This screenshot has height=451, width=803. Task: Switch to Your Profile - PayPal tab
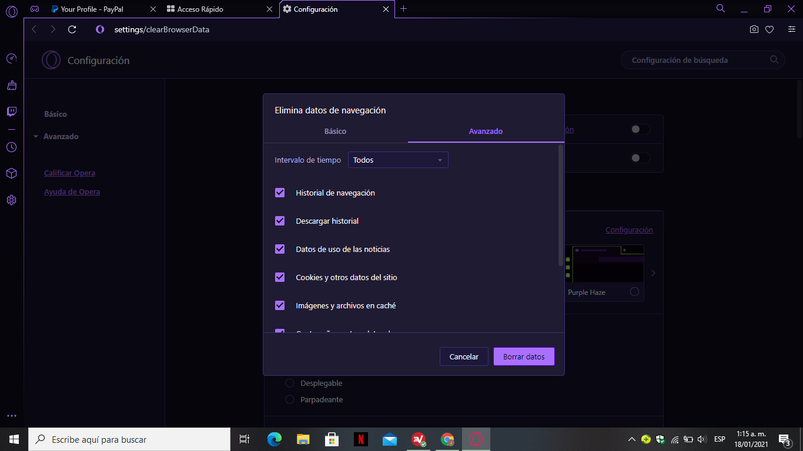click(102, 9)
